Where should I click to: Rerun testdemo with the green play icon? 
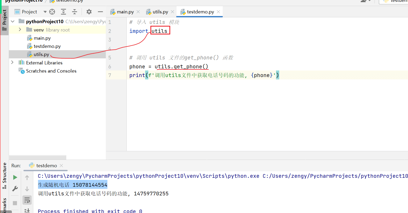[15, 177]
